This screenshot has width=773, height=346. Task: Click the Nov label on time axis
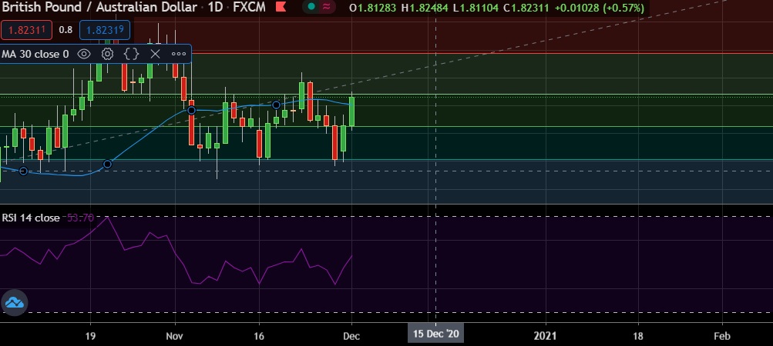pos(175,337)
